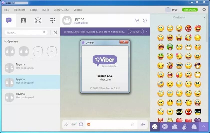The width and height of the screenshot is (210, 133).
Task: Open the Contacts tab icon
Action: 23,20
